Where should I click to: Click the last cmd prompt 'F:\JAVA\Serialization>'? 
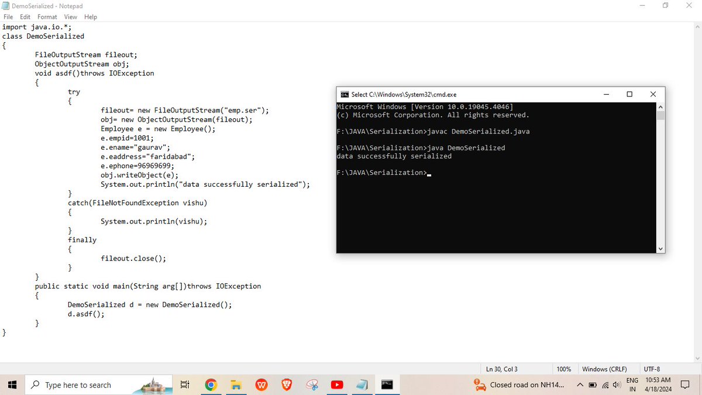[382, 173]
